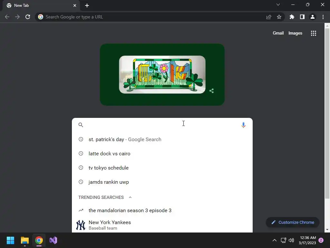
Task: Click the Chrome taskbar icon
Action: (39, 240)
